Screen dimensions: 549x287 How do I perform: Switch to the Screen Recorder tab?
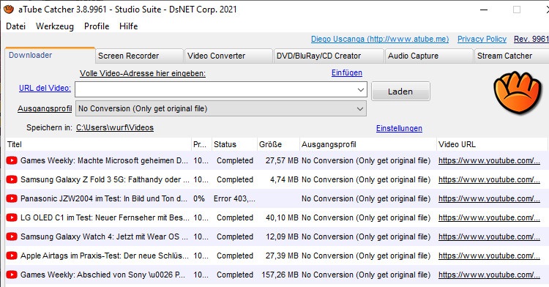[139, 56]
